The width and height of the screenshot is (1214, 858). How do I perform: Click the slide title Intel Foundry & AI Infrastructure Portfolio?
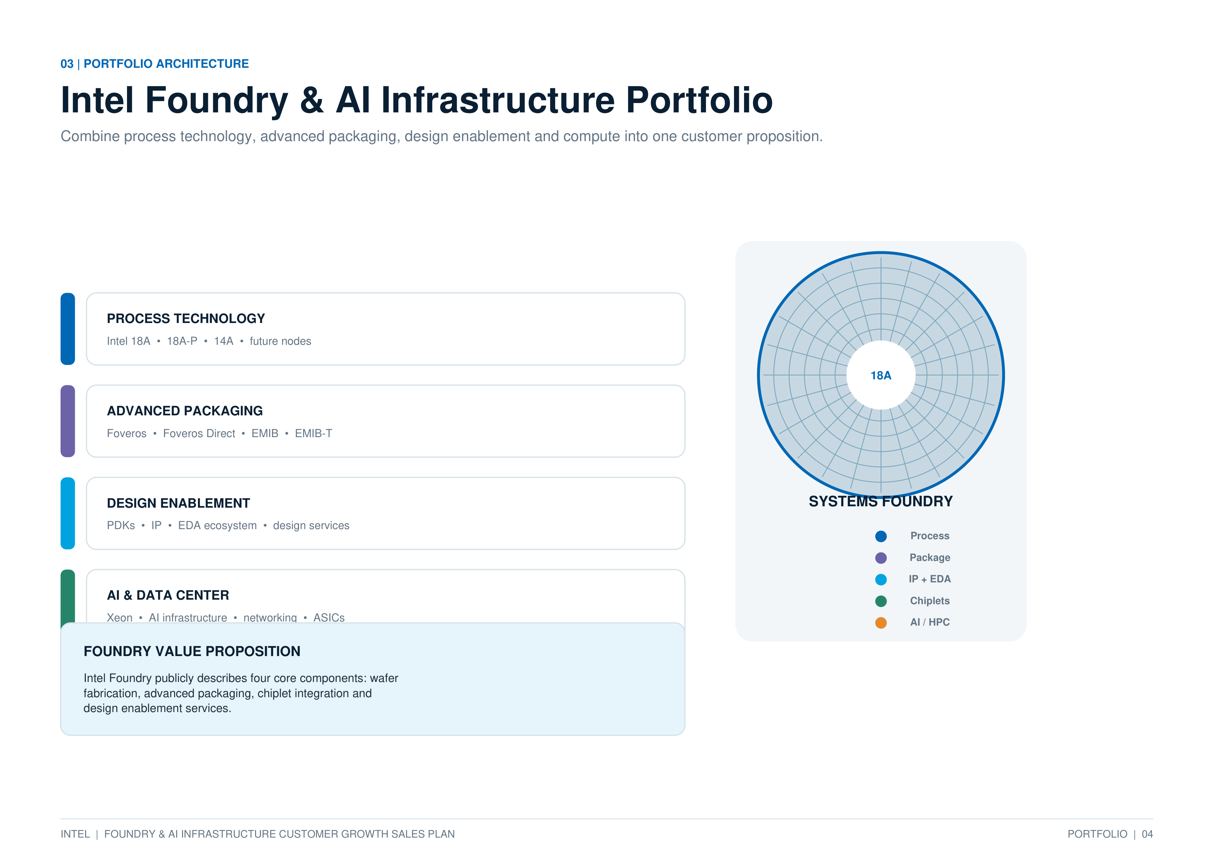tap(417, 100)
